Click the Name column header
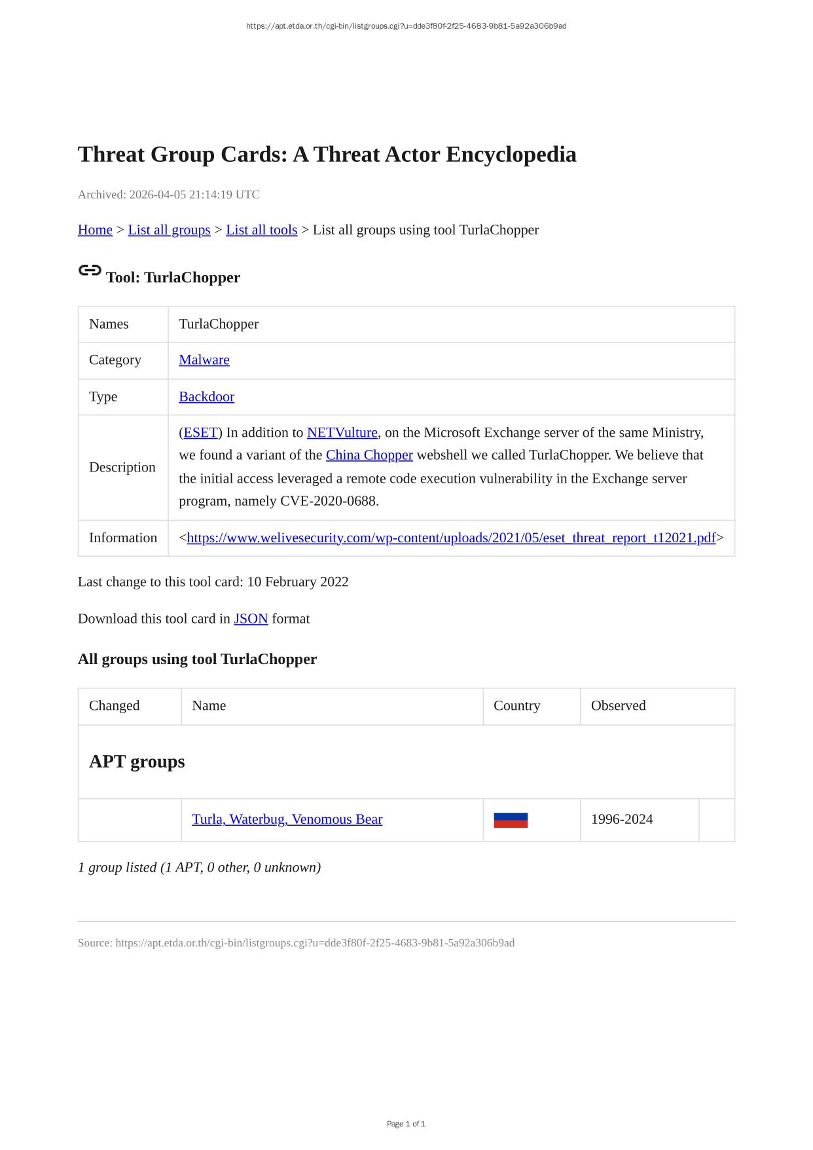This screenshot has height=1150, width=813. [209, 706]
